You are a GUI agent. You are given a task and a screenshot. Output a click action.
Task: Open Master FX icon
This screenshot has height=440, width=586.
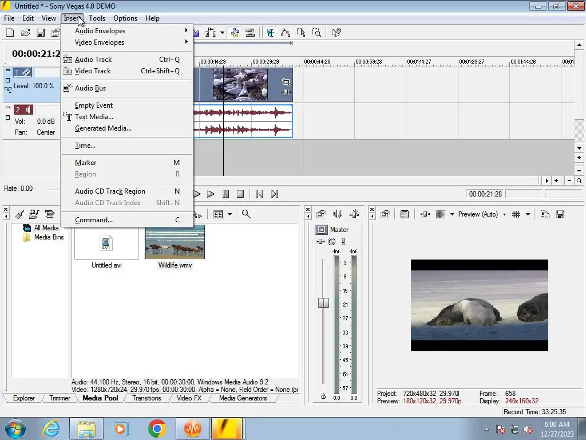[x=320, y=242]
